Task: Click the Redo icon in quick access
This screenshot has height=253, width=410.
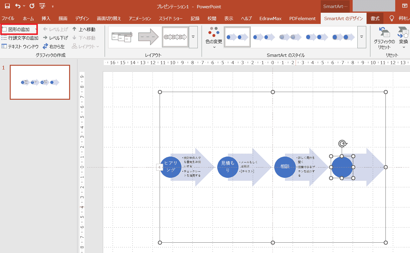Action: (32, 6)
